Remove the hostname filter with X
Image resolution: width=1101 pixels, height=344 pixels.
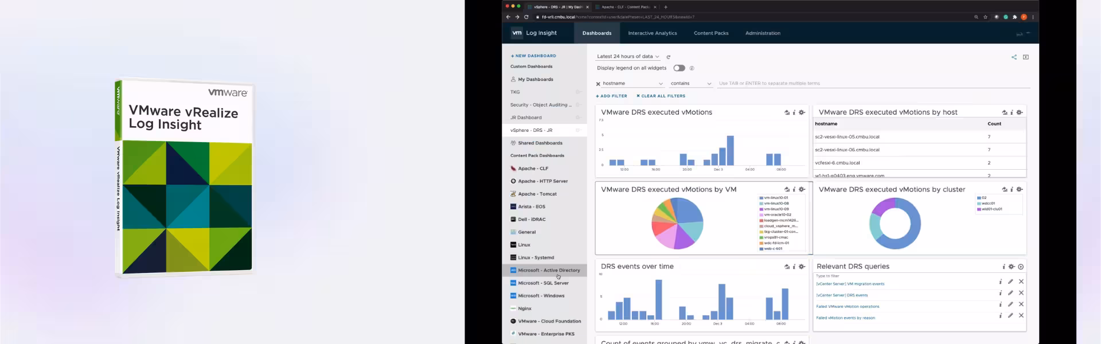(x=598, y=84)
